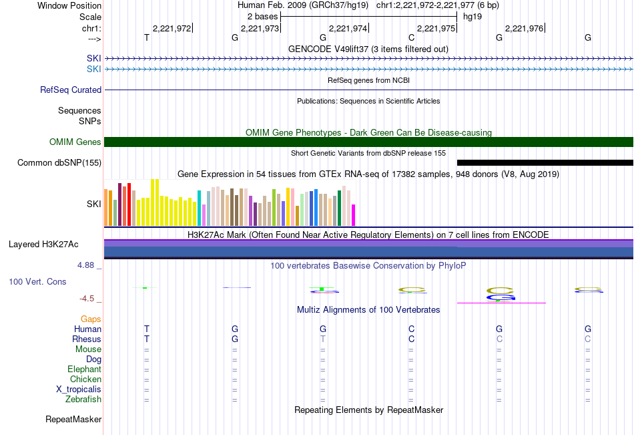Click the hg19 scale bar label
The height and width of the screenshot is (435, 634).
(x=472, y=17)
